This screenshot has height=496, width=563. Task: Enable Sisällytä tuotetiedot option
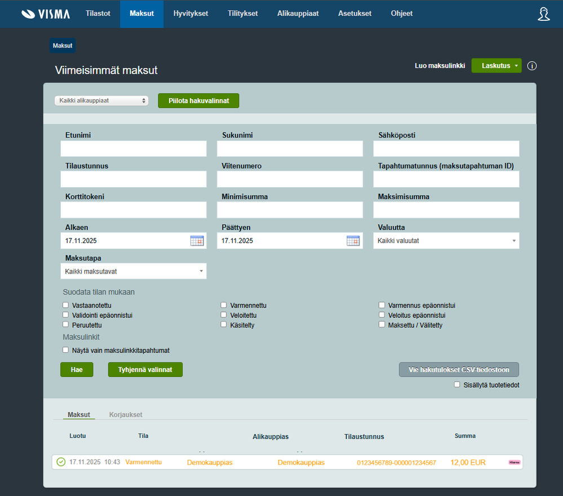(456, 384)
